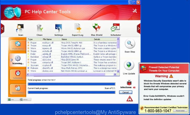This screenshot has width=190, height=115.
Task: Click the list scroll down arrow
Action: [118, 71]
